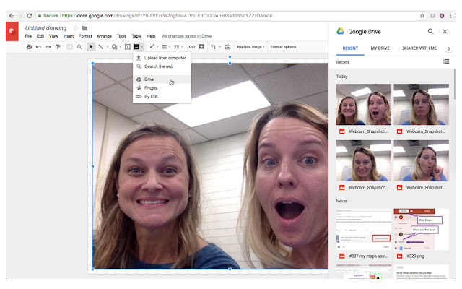462x289 pixels.
Task: Click the Insert image icon
Action: click(136, 46)
